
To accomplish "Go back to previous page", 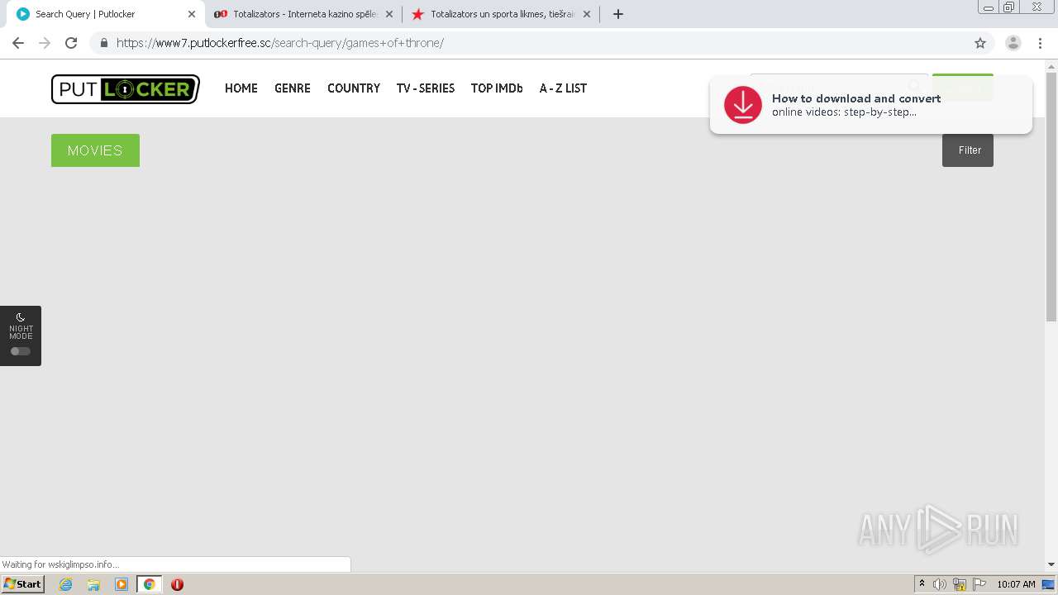I will click(18, 43).
